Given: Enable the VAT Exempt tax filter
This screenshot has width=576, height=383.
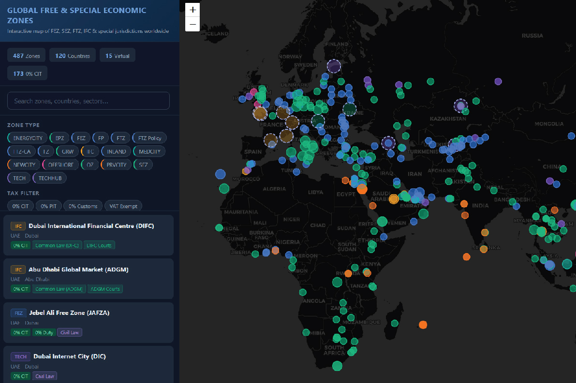Looking at the screenshot, I should [x=123, y=206].
